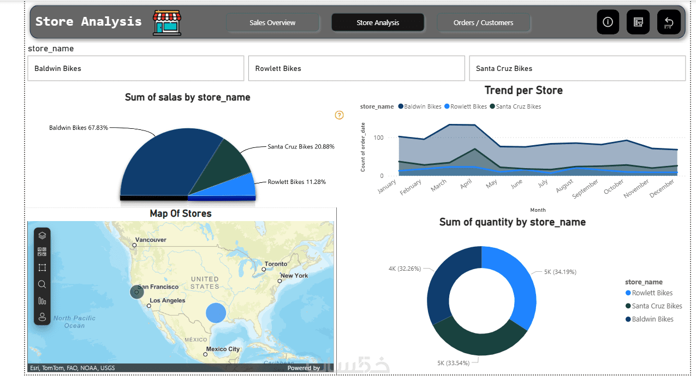Screen dimensions: 696x381
Task: Click the map person profile icon
Action: pyautogui.click(x=42, y=317)
